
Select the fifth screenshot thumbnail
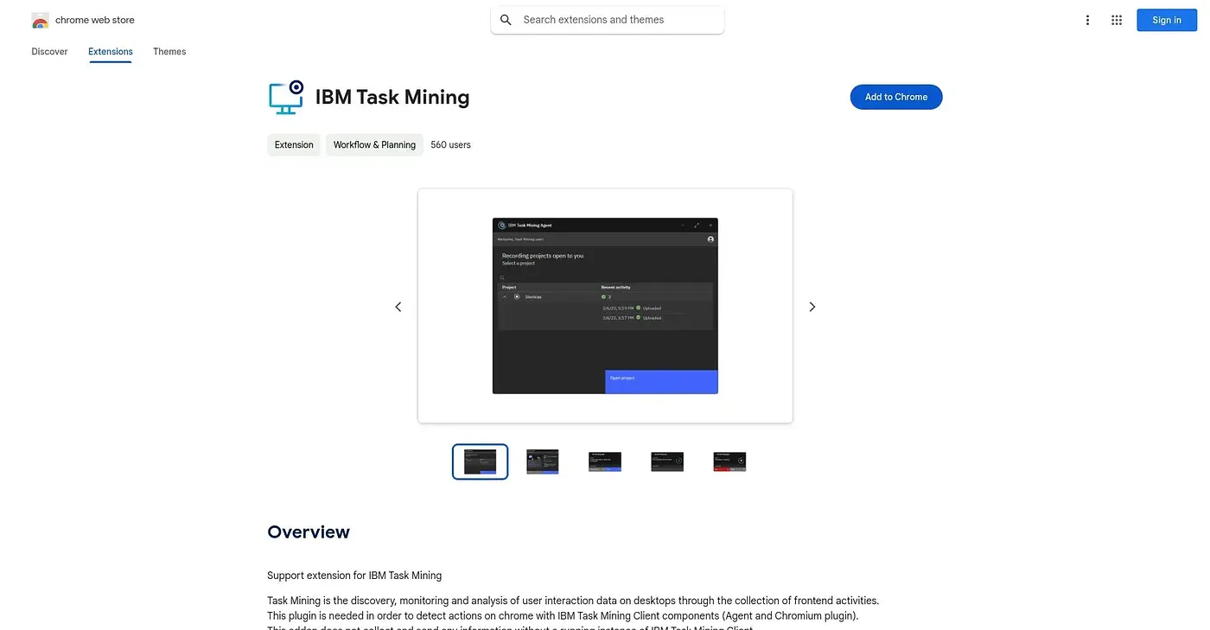pyautogui.click(x=729, y=461)
